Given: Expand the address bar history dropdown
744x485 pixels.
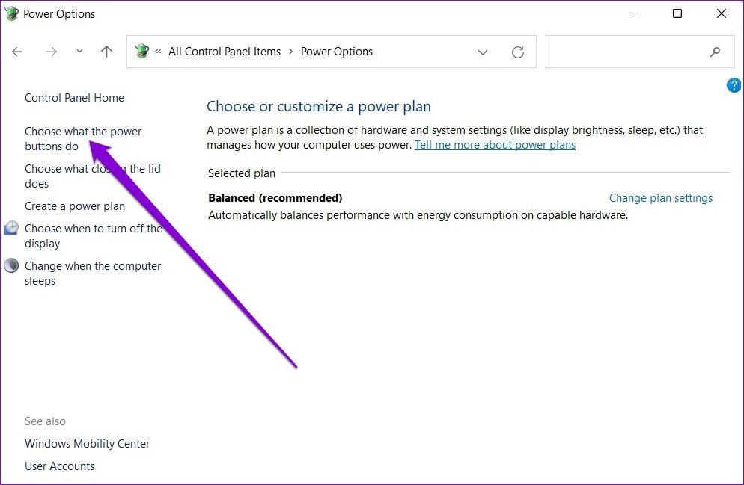Looking at the screenshot, I should (483, 52).
